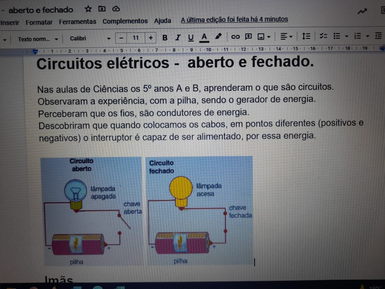Check the cloud save status icon
This screenshot has height=289, width=385.
(116, 9)
